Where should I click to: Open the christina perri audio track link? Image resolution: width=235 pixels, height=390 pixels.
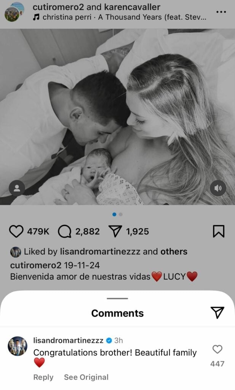pos(120,17)
